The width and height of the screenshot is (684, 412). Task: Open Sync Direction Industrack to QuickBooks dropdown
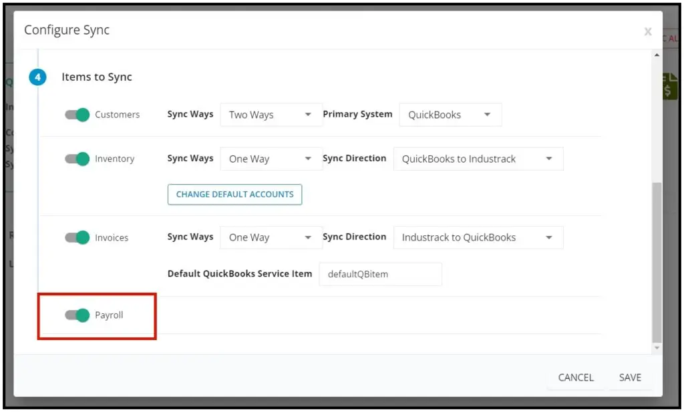[x=478, y=237]
